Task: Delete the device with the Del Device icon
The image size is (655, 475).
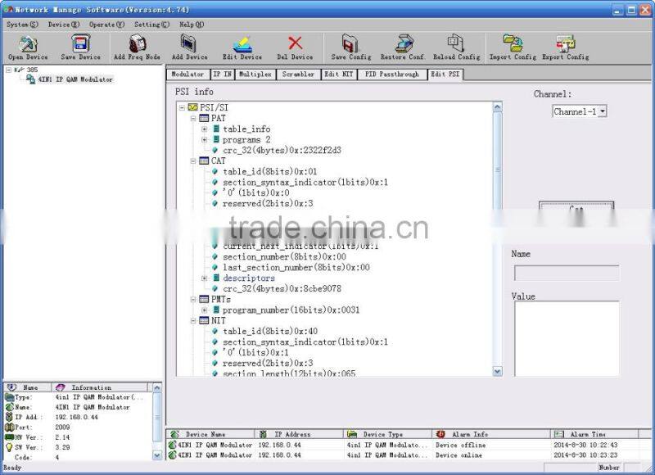Action: (295, 47)
